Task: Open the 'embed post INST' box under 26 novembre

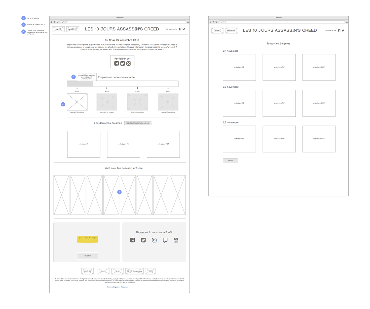Action: point(319,103)
